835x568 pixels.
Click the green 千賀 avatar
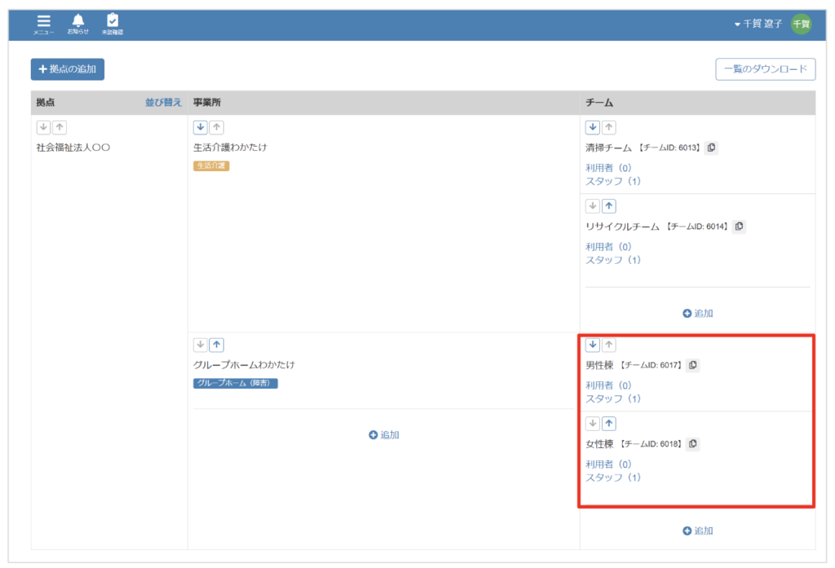801,24
